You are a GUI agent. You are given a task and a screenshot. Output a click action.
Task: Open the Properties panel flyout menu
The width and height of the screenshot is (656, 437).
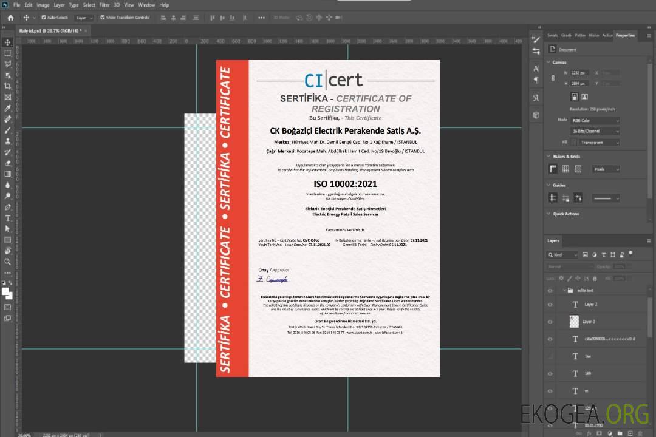(x=649, y=36)
